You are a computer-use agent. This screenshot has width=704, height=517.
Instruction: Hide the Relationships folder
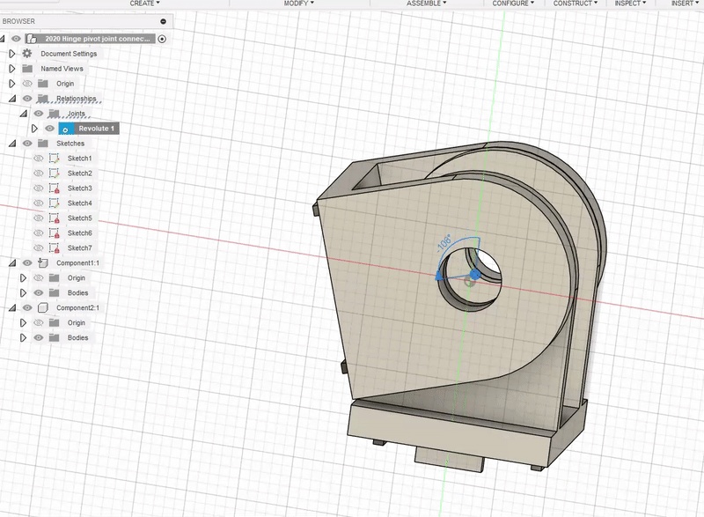pos(27,99)
